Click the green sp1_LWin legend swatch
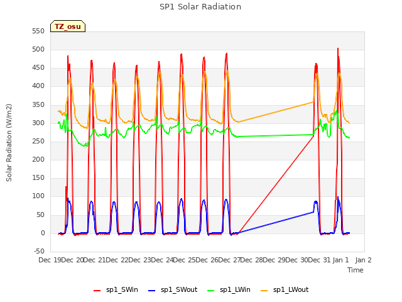The image size is (402, 302). coord(211,291)
